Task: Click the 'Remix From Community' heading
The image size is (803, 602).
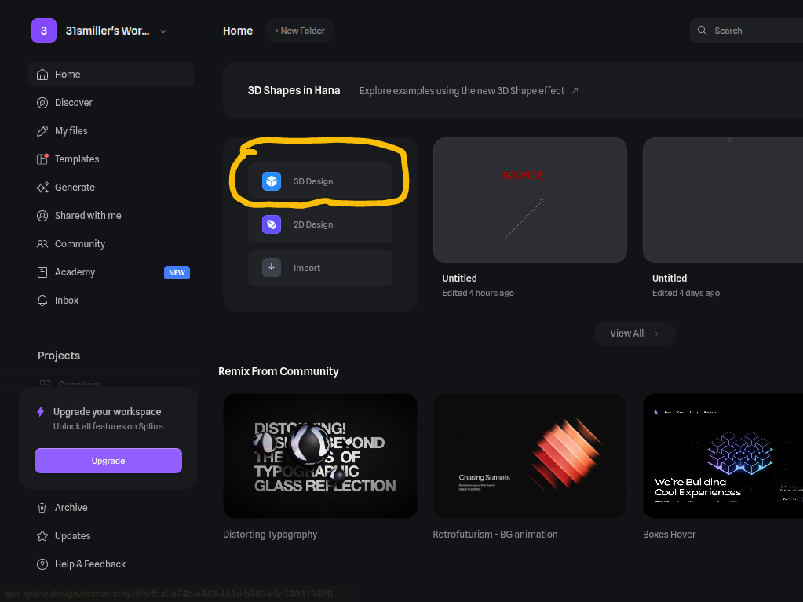Action: click(278, 372)
